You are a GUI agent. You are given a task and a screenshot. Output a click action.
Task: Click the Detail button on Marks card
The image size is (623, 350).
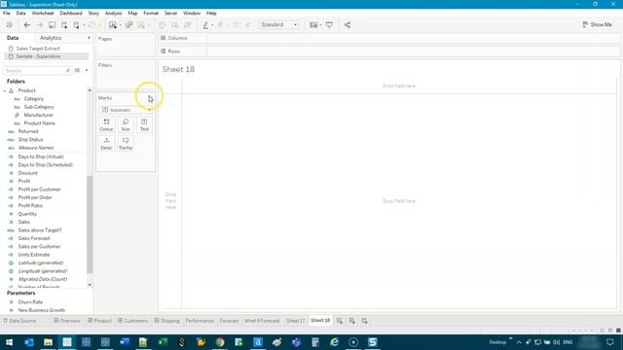point(106,143)
